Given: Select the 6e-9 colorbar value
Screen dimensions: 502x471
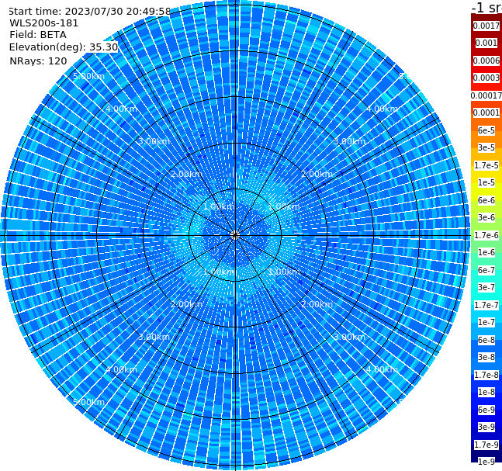Looking at the screenshot, I should pyautogui.click(x=486, y=410).
